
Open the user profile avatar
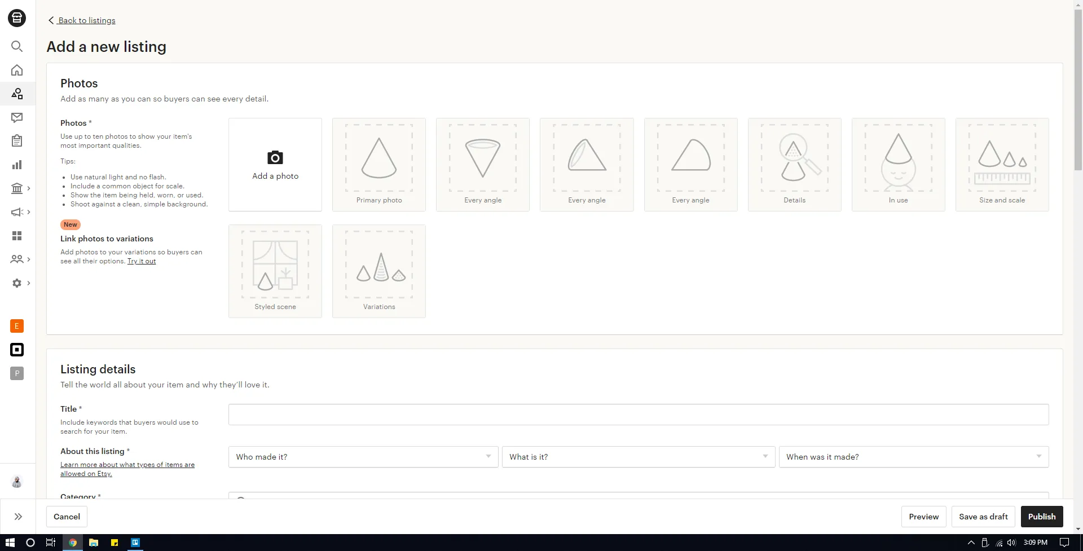pos(17,482)
